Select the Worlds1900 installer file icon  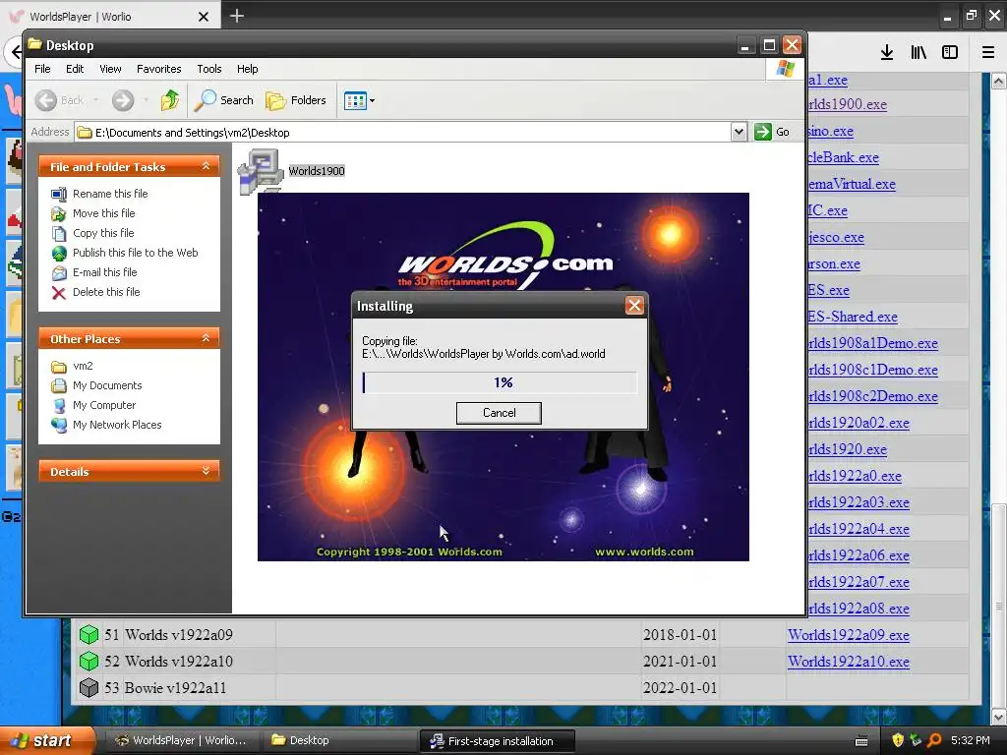[x=260, y=171]
